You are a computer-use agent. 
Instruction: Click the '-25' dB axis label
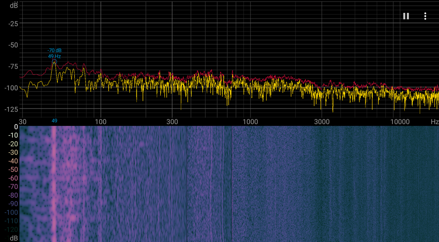pyautogui.click(x=13, y=24)
